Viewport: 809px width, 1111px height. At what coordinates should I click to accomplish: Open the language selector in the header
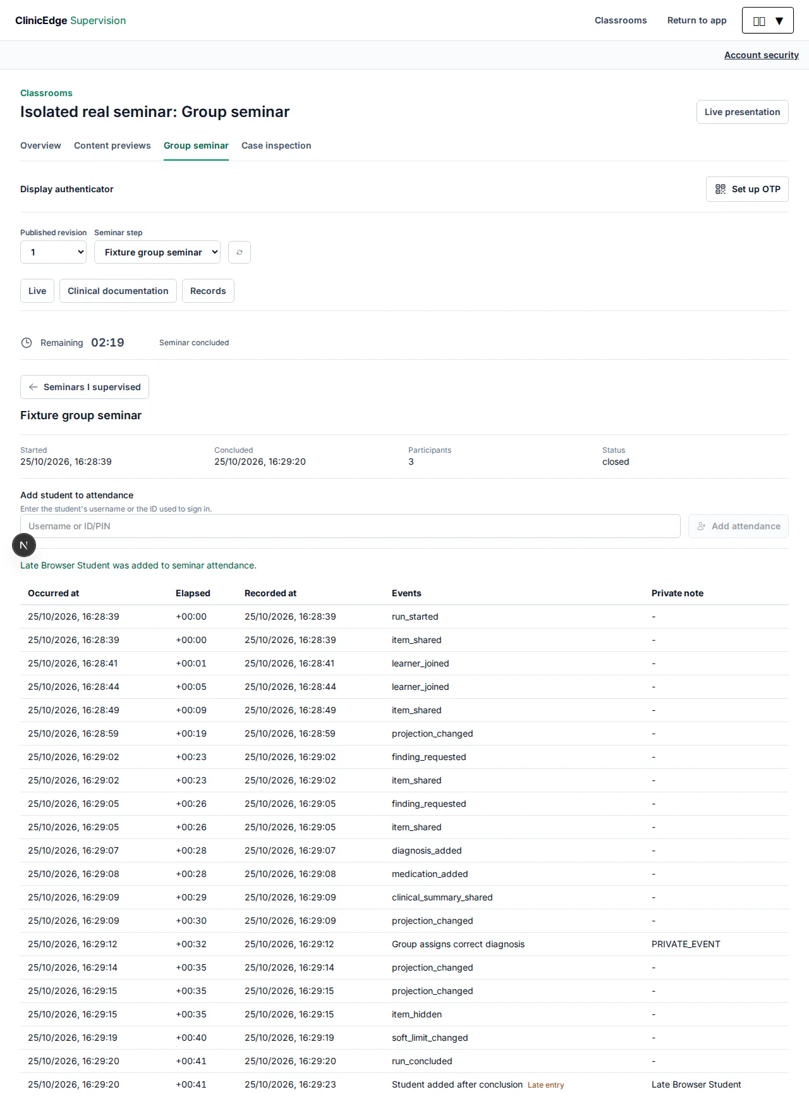click(x=767, y=20)
